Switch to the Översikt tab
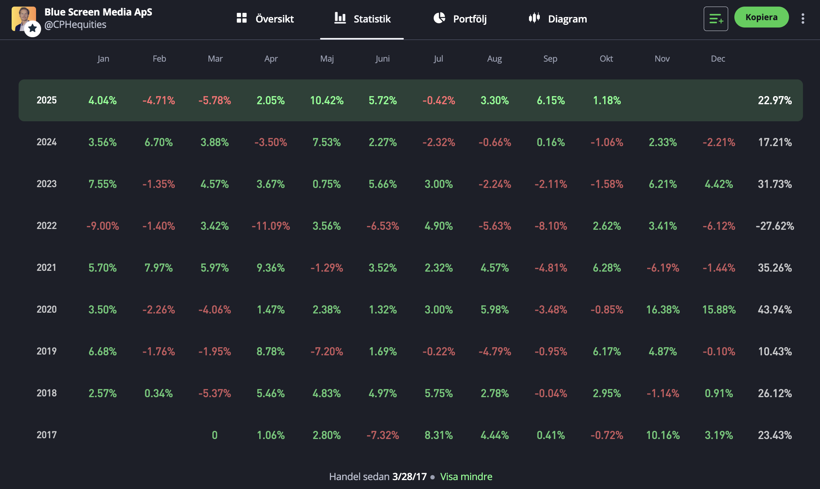 point(274,19)
